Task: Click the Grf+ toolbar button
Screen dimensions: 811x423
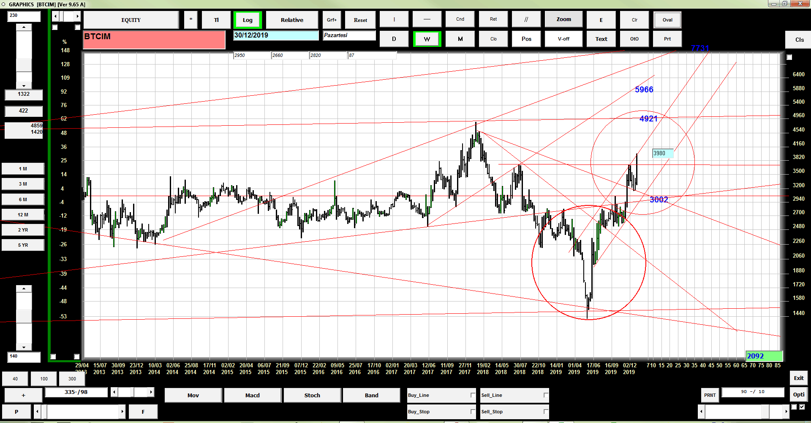Action: (332, 20)
